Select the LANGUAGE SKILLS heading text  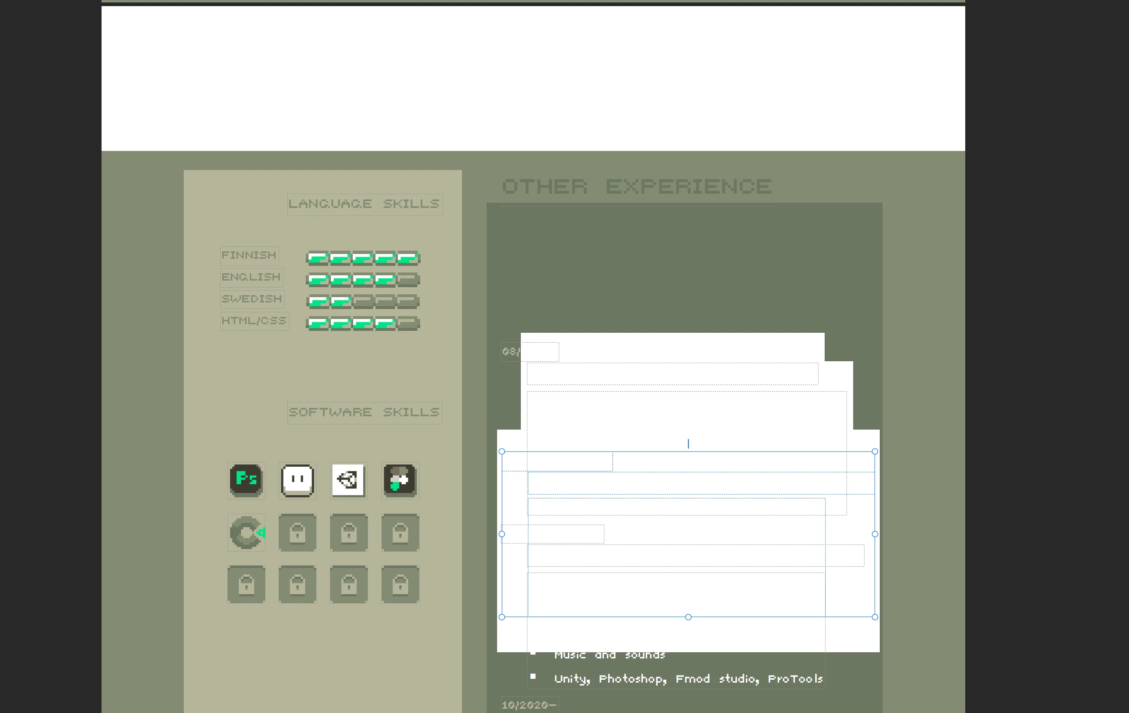(x=364, y=204)
